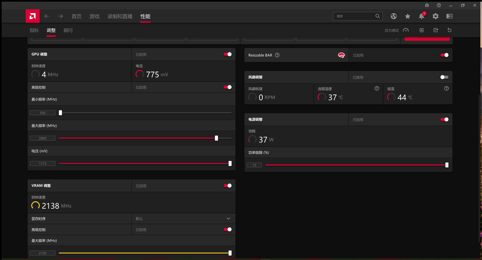Toggle the sidebar panel icon
Image resolution: width=482 pixels, height=260 pixels.
[450, 16]
